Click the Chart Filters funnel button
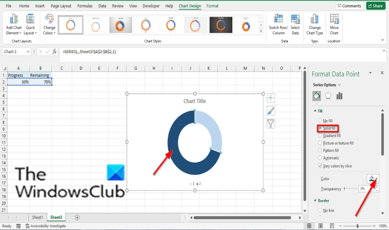Viewport: 389px width, 230px height. click(x=271, y=124)
